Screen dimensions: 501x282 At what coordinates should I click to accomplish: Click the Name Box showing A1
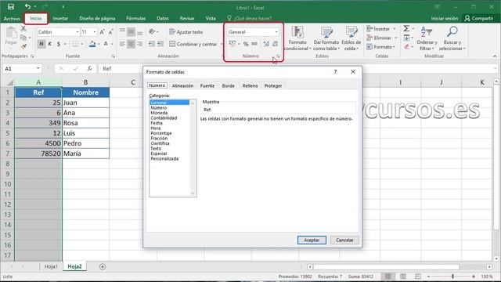(x=22, y=68)
